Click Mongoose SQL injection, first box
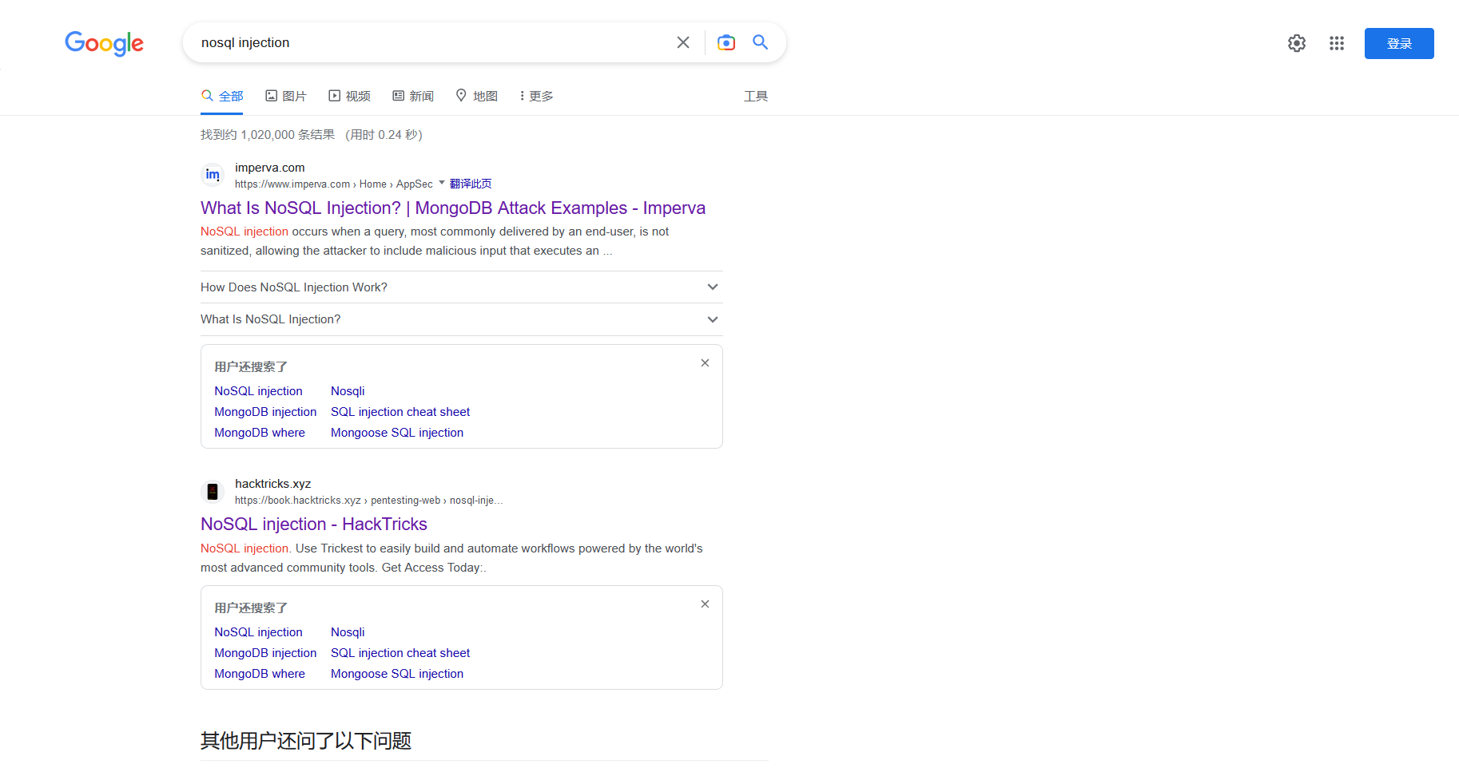This screenshot has height=772, width=1459. 397,433
